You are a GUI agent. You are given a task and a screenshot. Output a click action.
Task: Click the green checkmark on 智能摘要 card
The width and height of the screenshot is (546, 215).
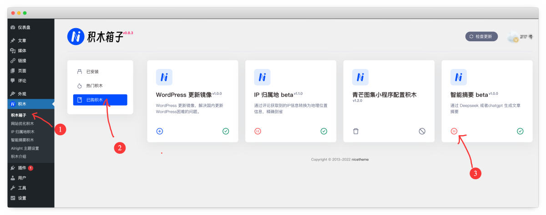[520, 131]
